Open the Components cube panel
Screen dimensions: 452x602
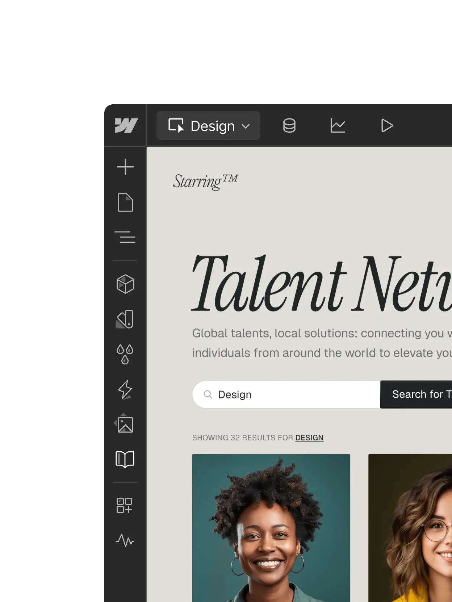pyautogui.click(x=125, y=284)
